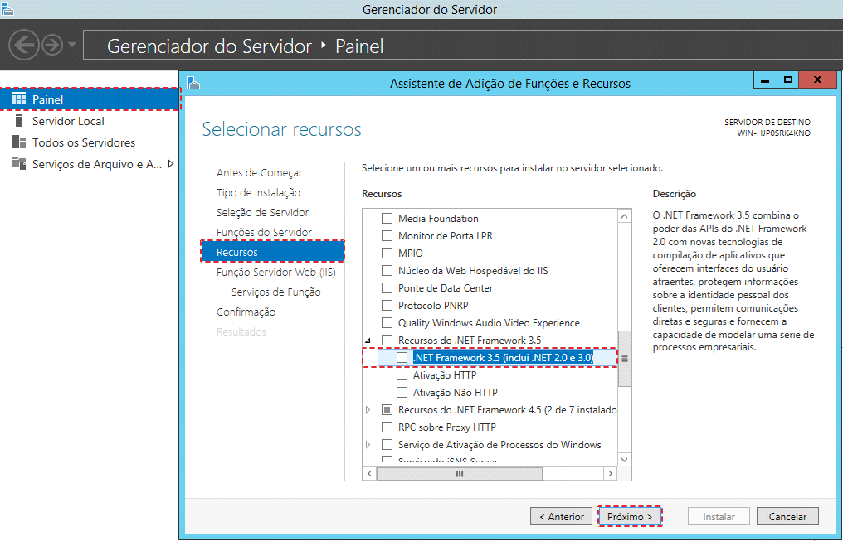843x541 pixels.
Task: Click the Cancelar button
Action: [x=787, y=516]
